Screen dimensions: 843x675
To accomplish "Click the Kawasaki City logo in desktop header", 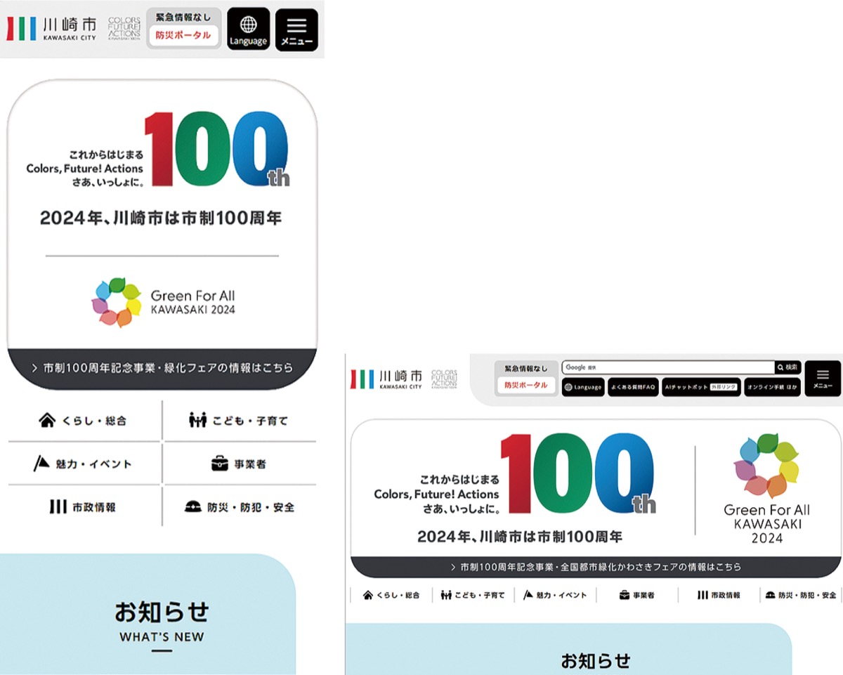I will pyautogui.click(x=387, y=379).
